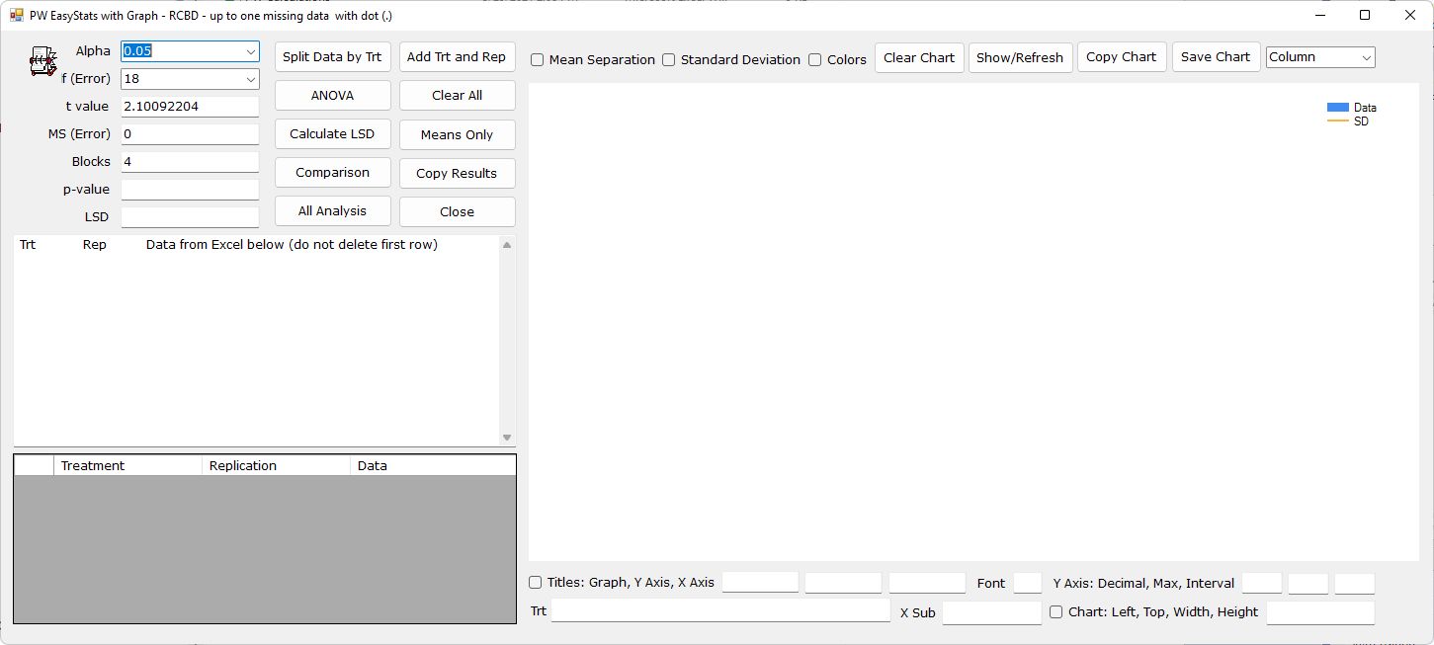
Task: Click Add Trt and Rep
Action: coord(457,56)
